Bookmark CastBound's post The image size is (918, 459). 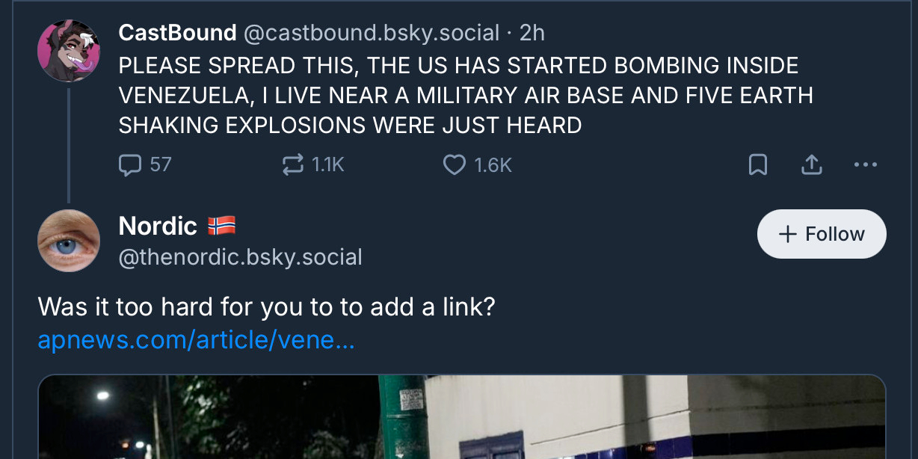(758, 164)
